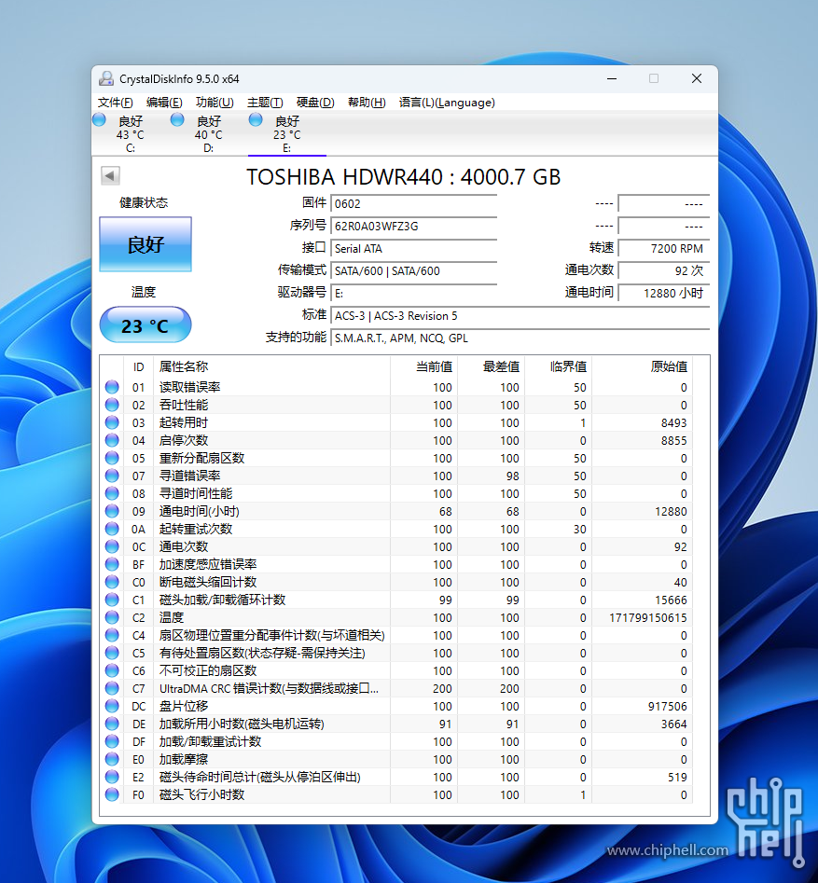
Task: Select the C7 UltraDMA CRC 错误计数 row
Action: coord(396,688)
